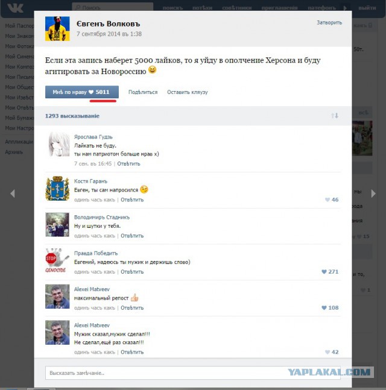
Task: Open Ярослава Гудзь's avatar
Action: (57, 144)
